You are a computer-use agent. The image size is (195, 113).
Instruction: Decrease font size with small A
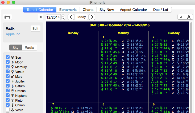(x=181, y=17)
